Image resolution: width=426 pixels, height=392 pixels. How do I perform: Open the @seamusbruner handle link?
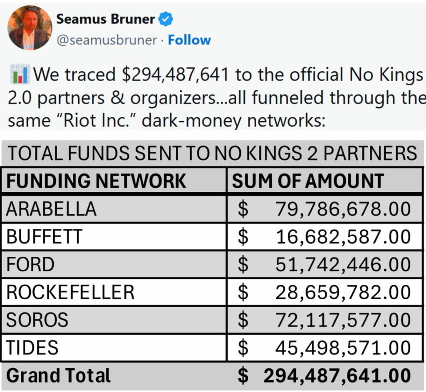[107, 40]
